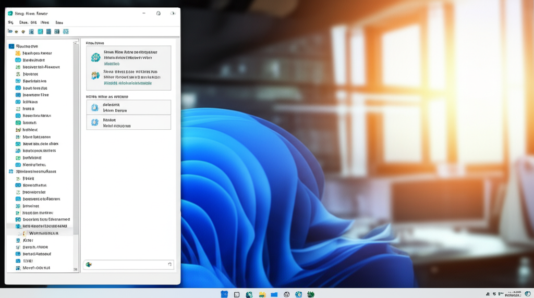Open the first menu in the menu bar

[10, 23]
